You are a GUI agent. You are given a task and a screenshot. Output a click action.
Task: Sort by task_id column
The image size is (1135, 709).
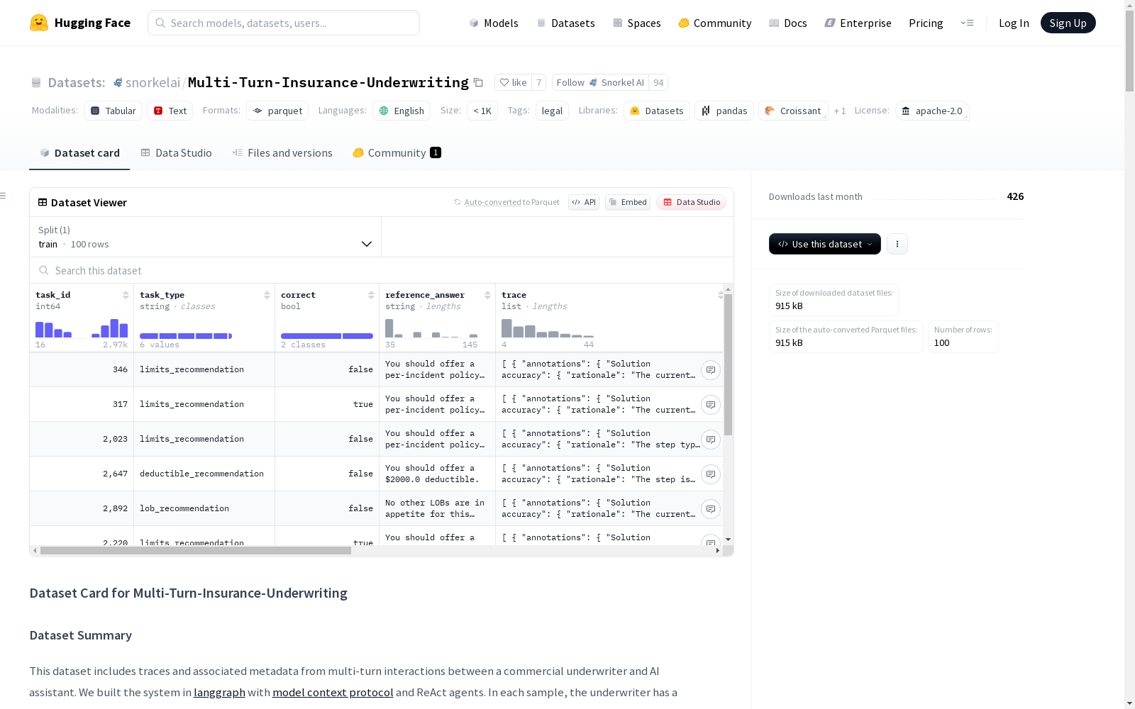click(126, 295)
